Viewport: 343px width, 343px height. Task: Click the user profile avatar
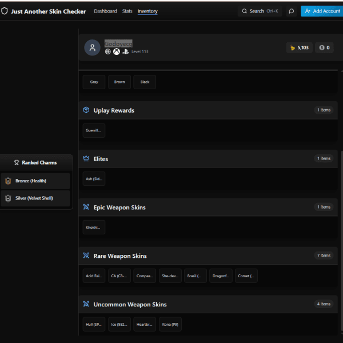click(92, 47)
